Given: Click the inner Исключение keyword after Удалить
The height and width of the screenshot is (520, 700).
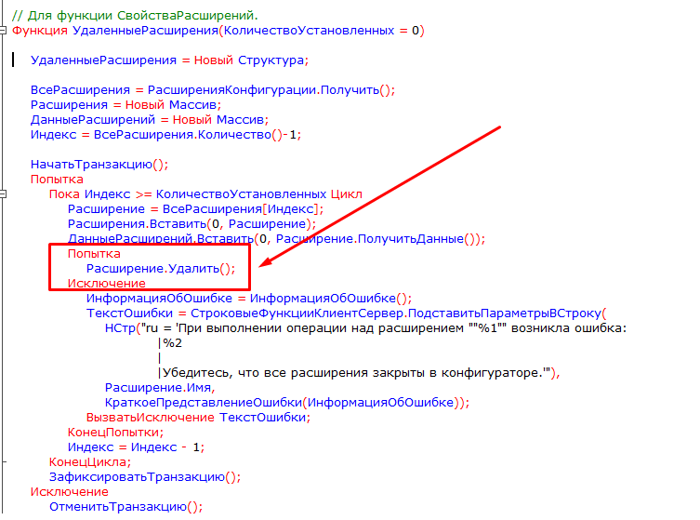Looking at the screenshot, I should (x=106, y=284).
